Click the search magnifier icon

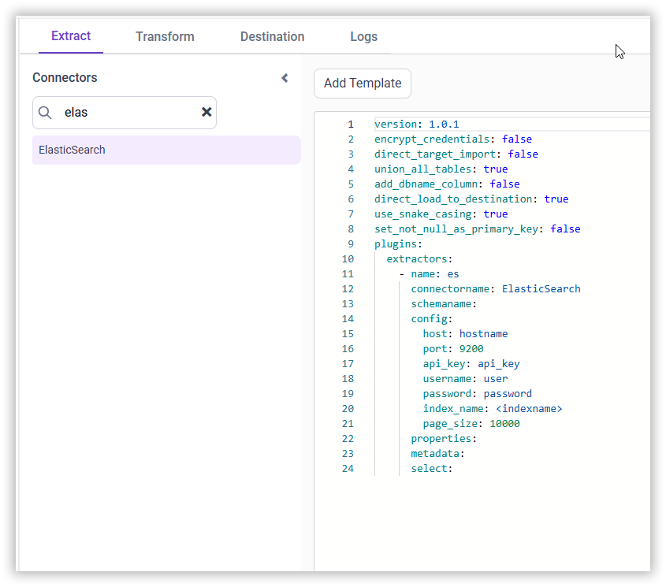(x=45, y=112)
